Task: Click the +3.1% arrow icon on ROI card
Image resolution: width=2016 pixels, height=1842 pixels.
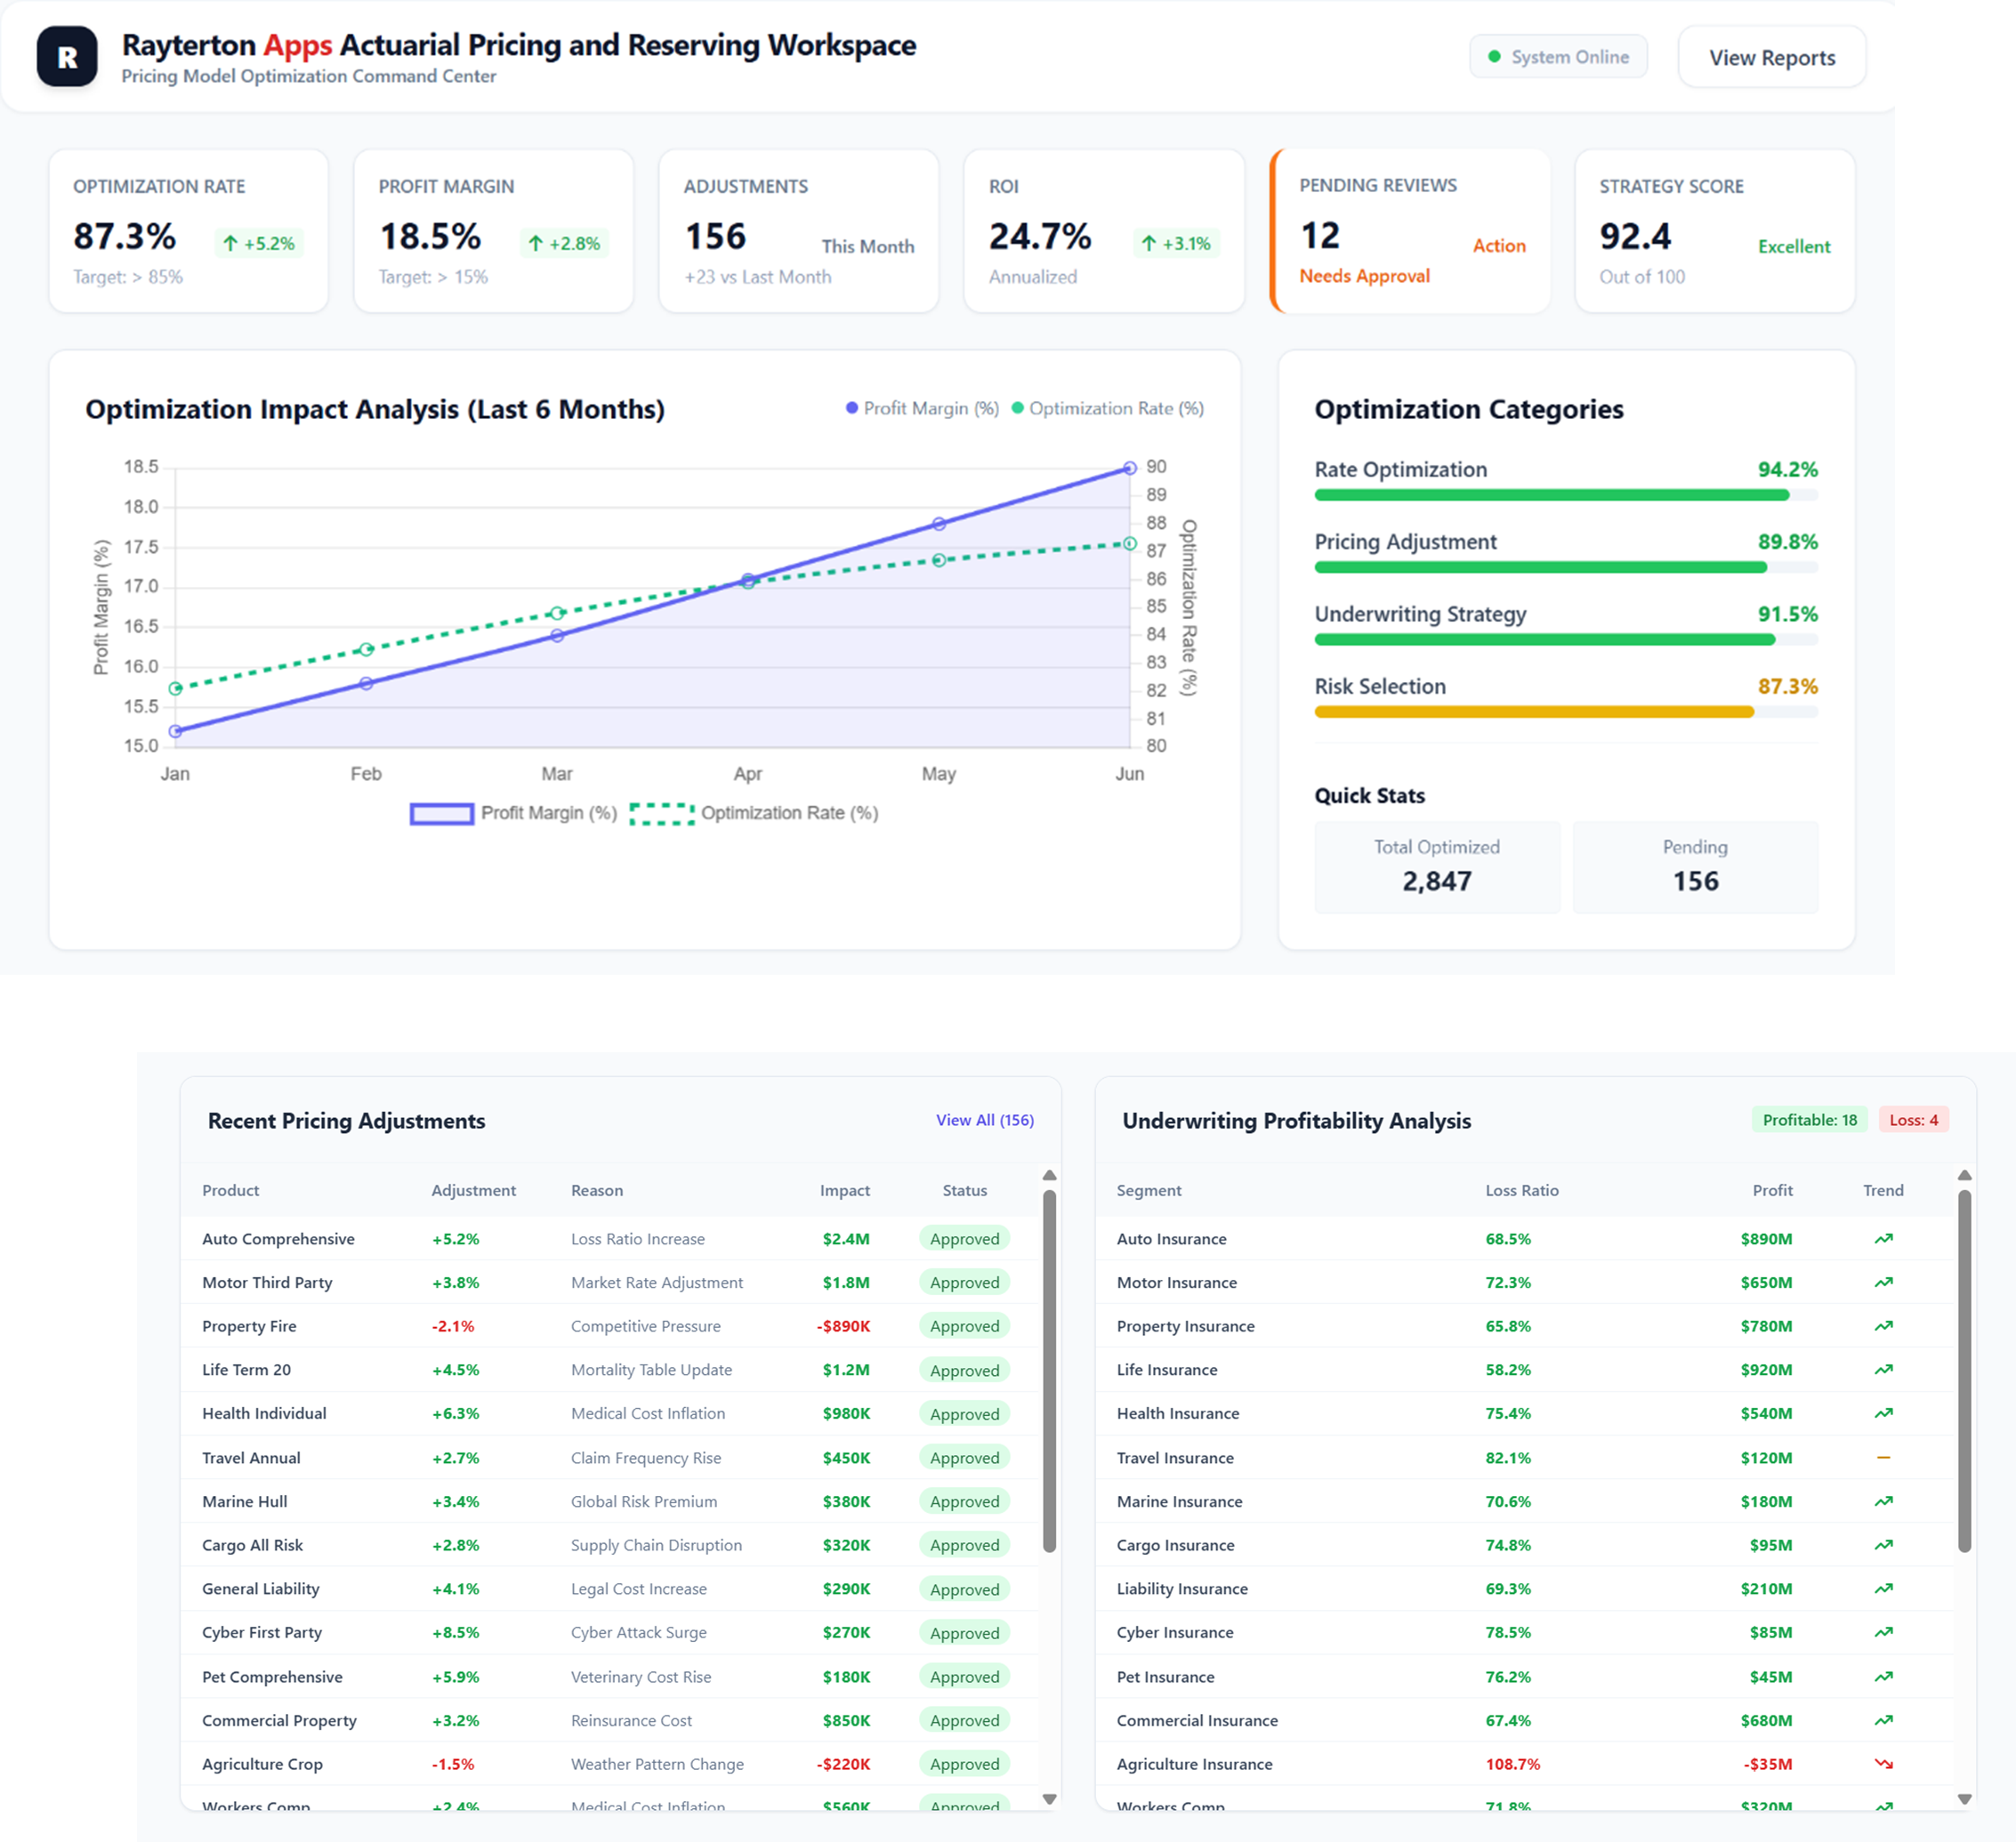Action: coord(1150,243)
